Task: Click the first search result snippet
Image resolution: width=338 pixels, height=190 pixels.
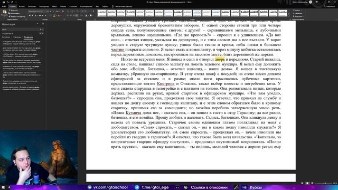Action: click(x=22, y=43)
